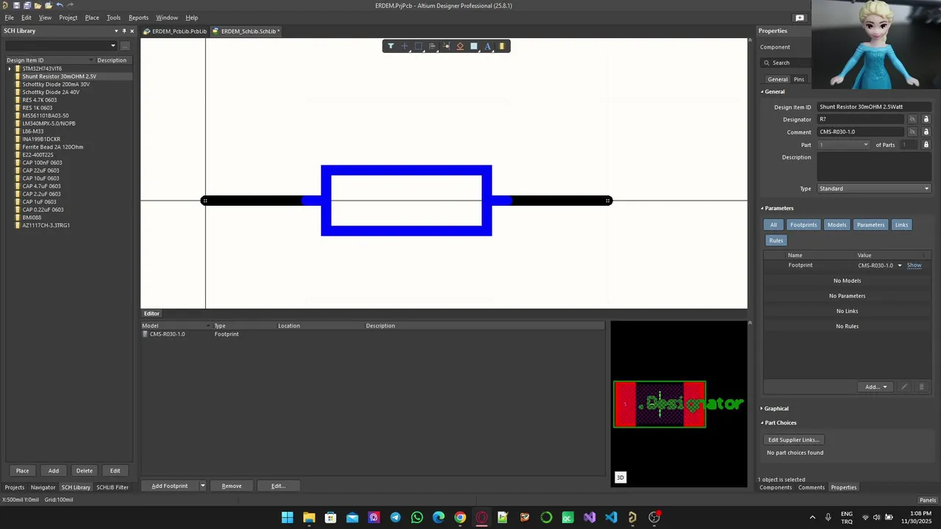Toggle the Part lock icon
The width and height of the screenshot is (941, 529).
point(926,145)
